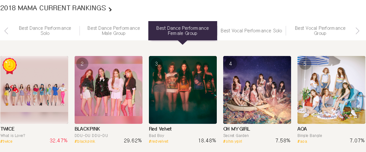Click the rank 2 number badge

pos(82,64)
